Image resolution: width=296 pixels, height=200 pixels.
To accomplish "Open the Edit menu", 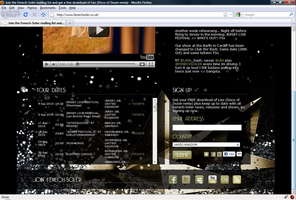I will point(12,8).
